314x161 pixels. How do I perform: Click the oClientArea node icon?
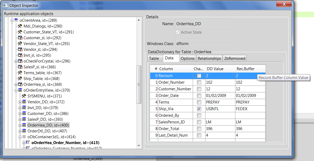coord(16,20)
